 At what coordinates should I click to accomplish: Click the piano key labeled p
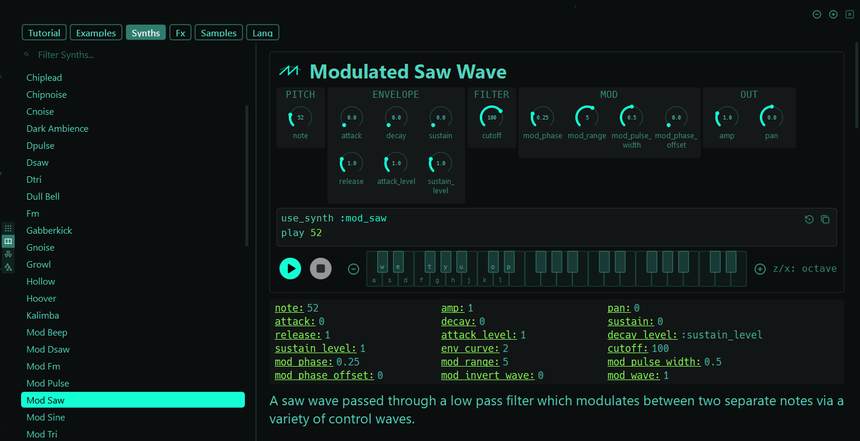[509, 262]
